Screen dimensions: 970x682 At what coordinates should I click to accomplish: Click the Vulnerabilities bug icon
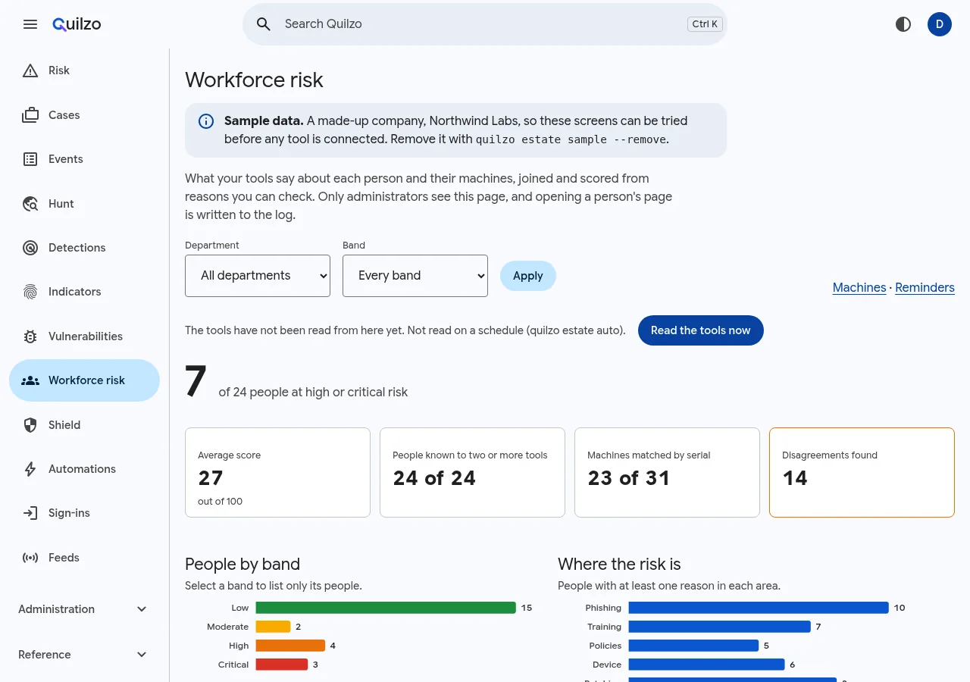click(30, 336)
